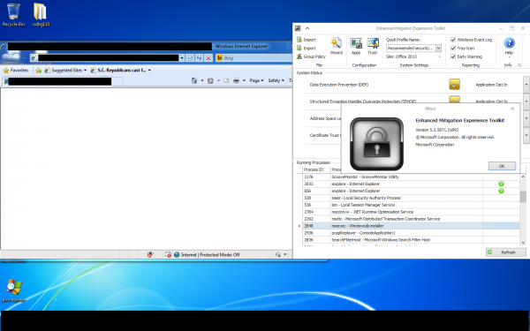This screenshot has height=331, width=530.
Task: Click OK in the About dialog
Action: (502, 166)
